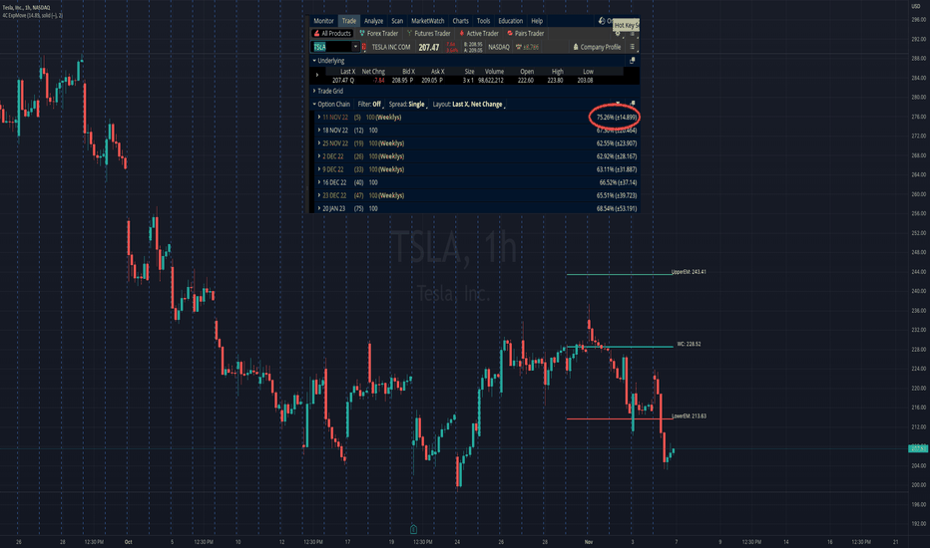The width and height of the screenshot is (930, 548).
Task: Open the Pairs Trader sub-tab
Action: [526, 33]
